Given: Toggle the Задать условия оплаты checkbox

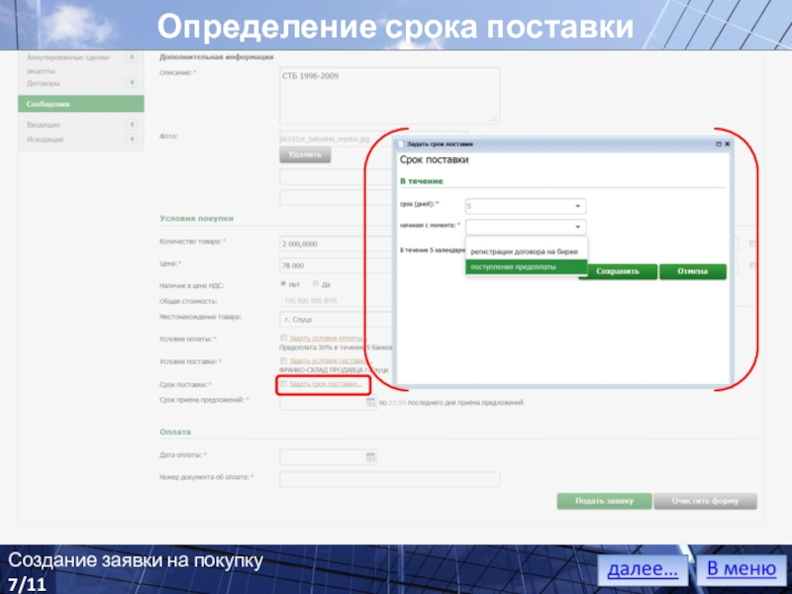Looking at the screenshot, I should click(x=283, y=338).
